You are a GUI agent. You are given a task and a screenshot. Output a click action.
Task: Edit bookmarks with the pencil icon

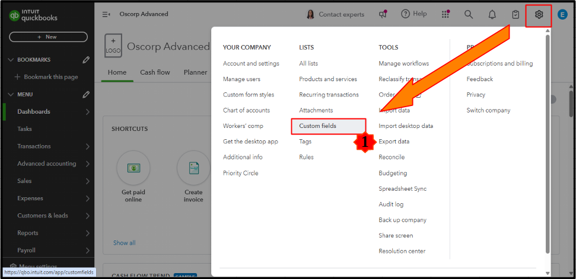pyautogui.click(x=86, y=60)
